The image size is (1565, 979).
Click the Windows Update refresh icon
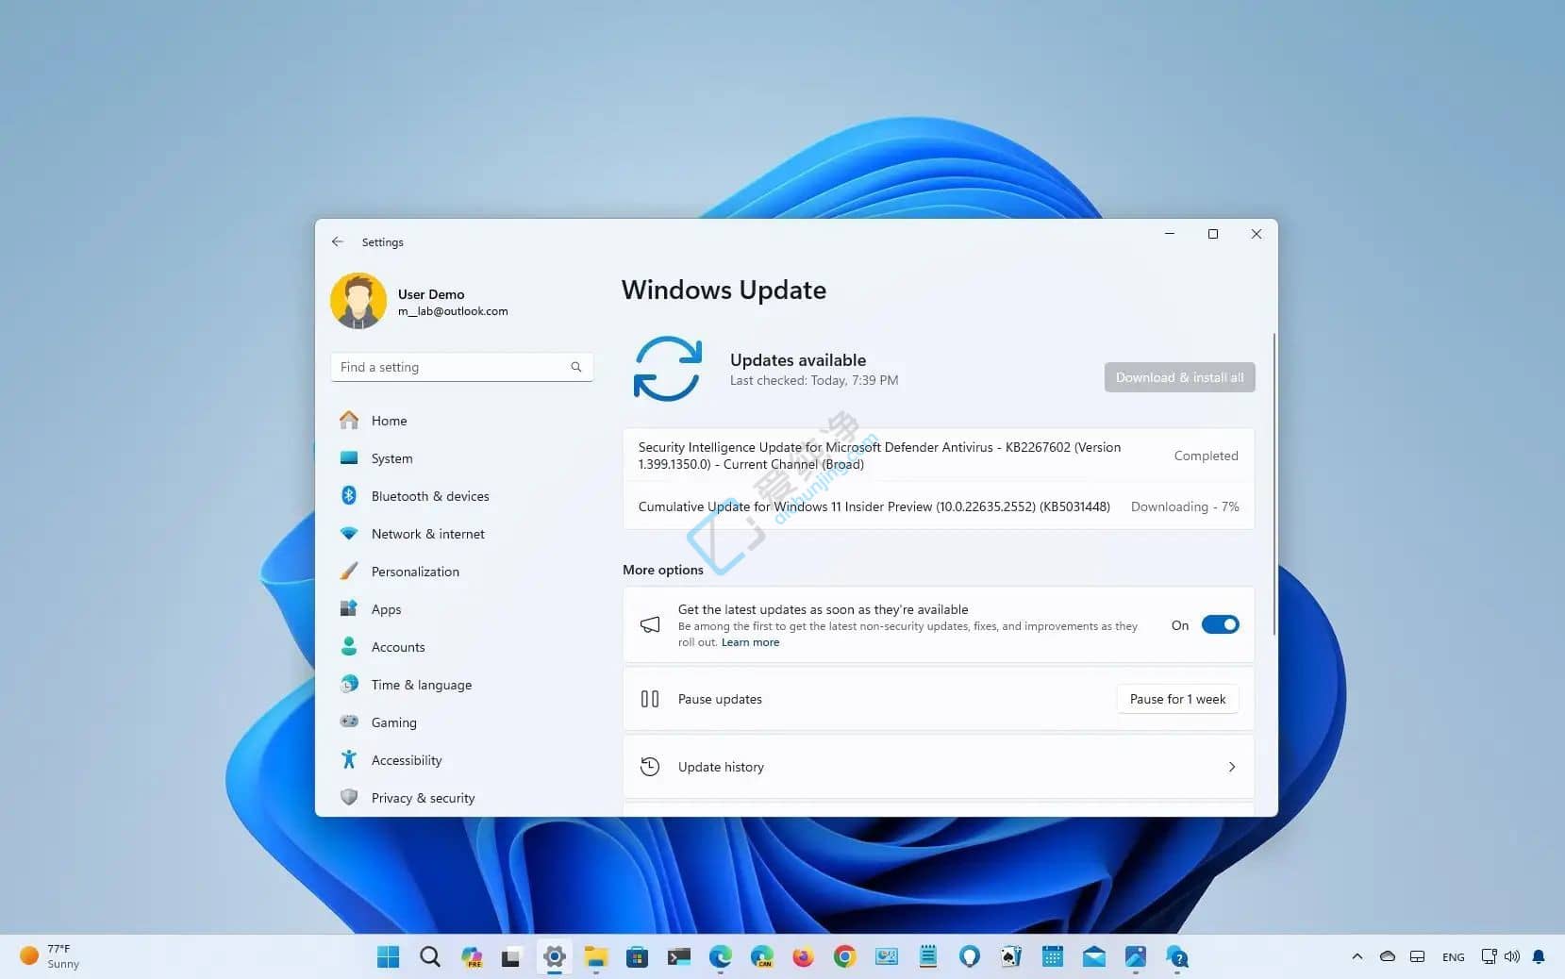668,369
